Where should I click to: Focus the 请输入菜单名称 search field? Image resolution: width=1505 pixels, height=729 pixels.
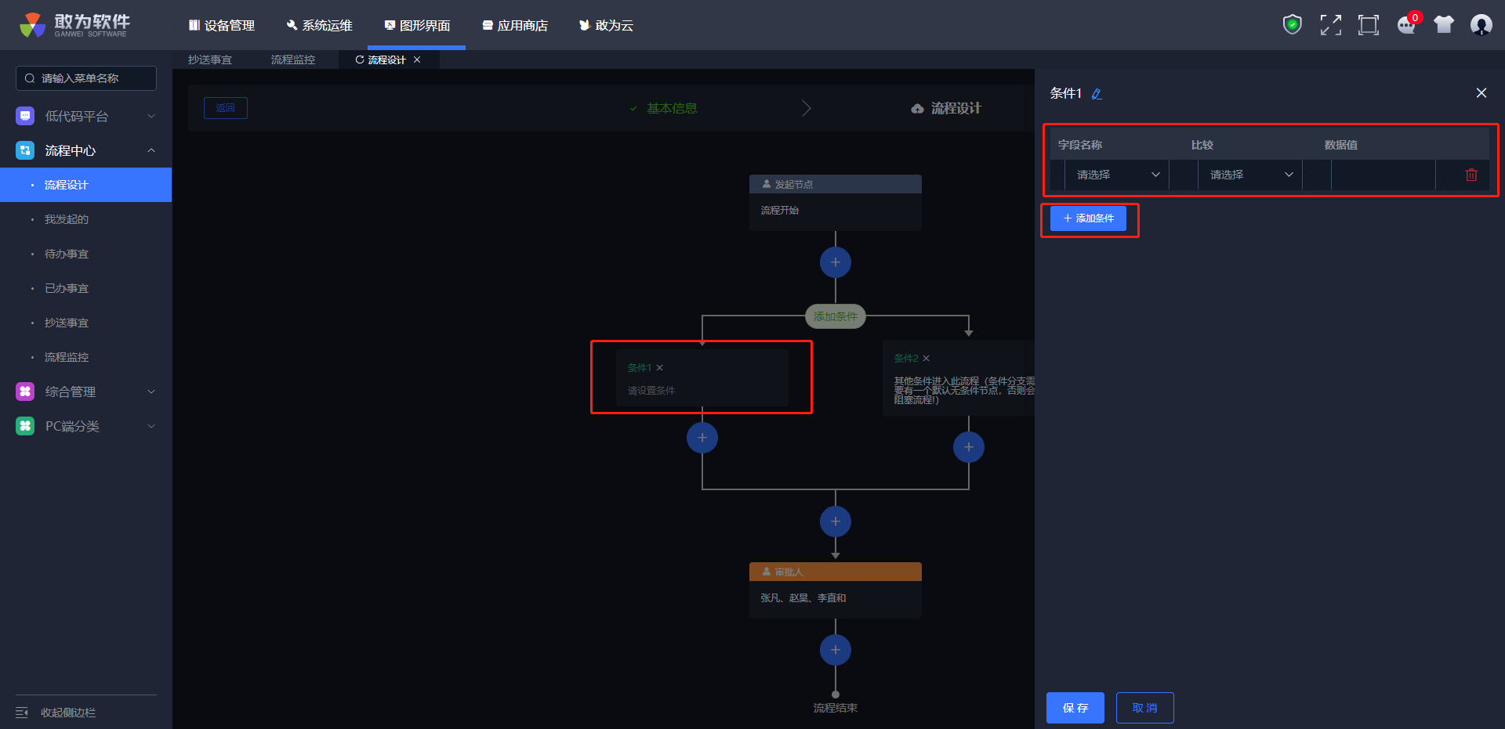pyautogui.click(x=86, y=78)
